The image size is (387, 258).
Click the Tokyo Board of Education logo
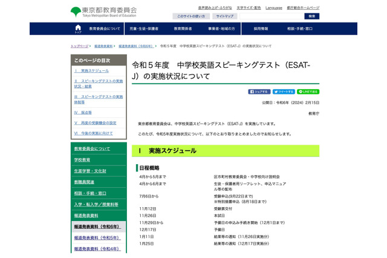tap(103, 12)
